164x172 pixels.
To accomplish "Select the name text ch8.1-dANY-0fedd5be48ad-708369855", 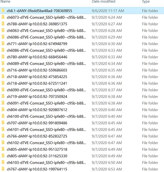I will pos(39,11).
